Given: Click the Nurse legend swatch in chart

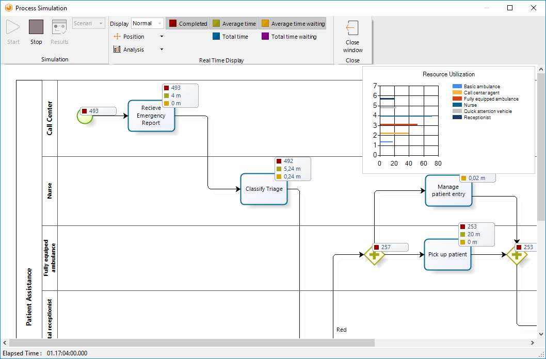Looking at the screenshot, I should 457,105.
